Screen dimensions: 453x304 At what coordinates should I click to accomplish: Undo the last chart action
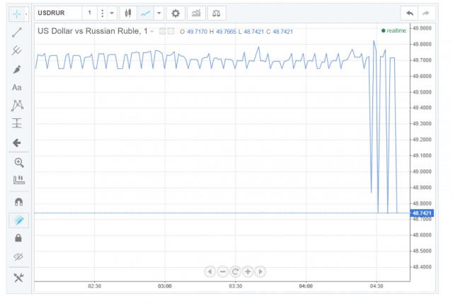click(x=410, y=13)
